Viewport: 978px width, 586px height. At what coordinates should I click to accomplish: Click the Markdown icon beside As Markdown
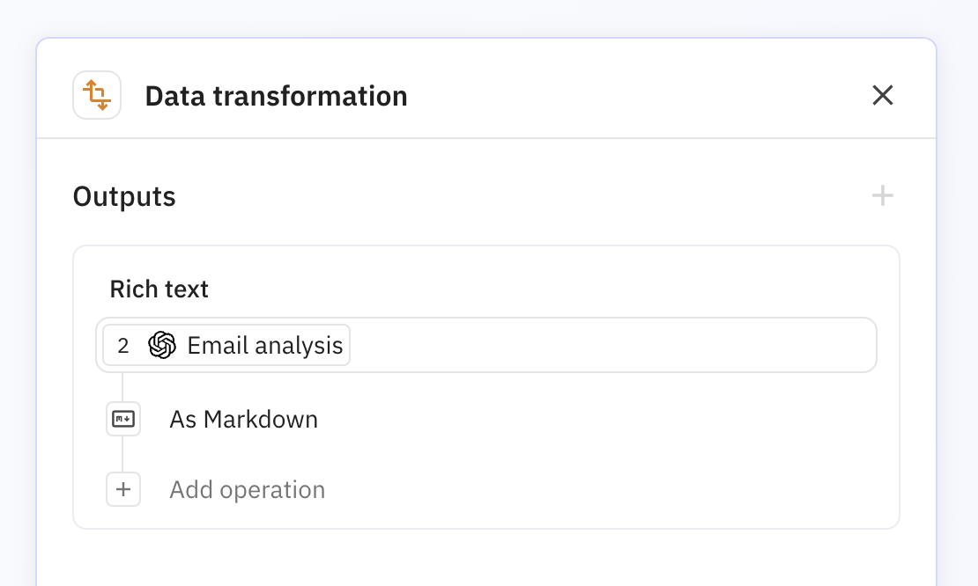[123, 419]
